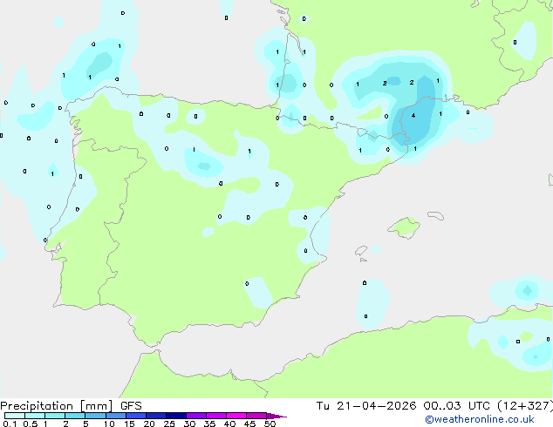This screenshot has height=427, width=553.
Task: Click the legend scale label "50"
Action: click(x=270, y=424)
